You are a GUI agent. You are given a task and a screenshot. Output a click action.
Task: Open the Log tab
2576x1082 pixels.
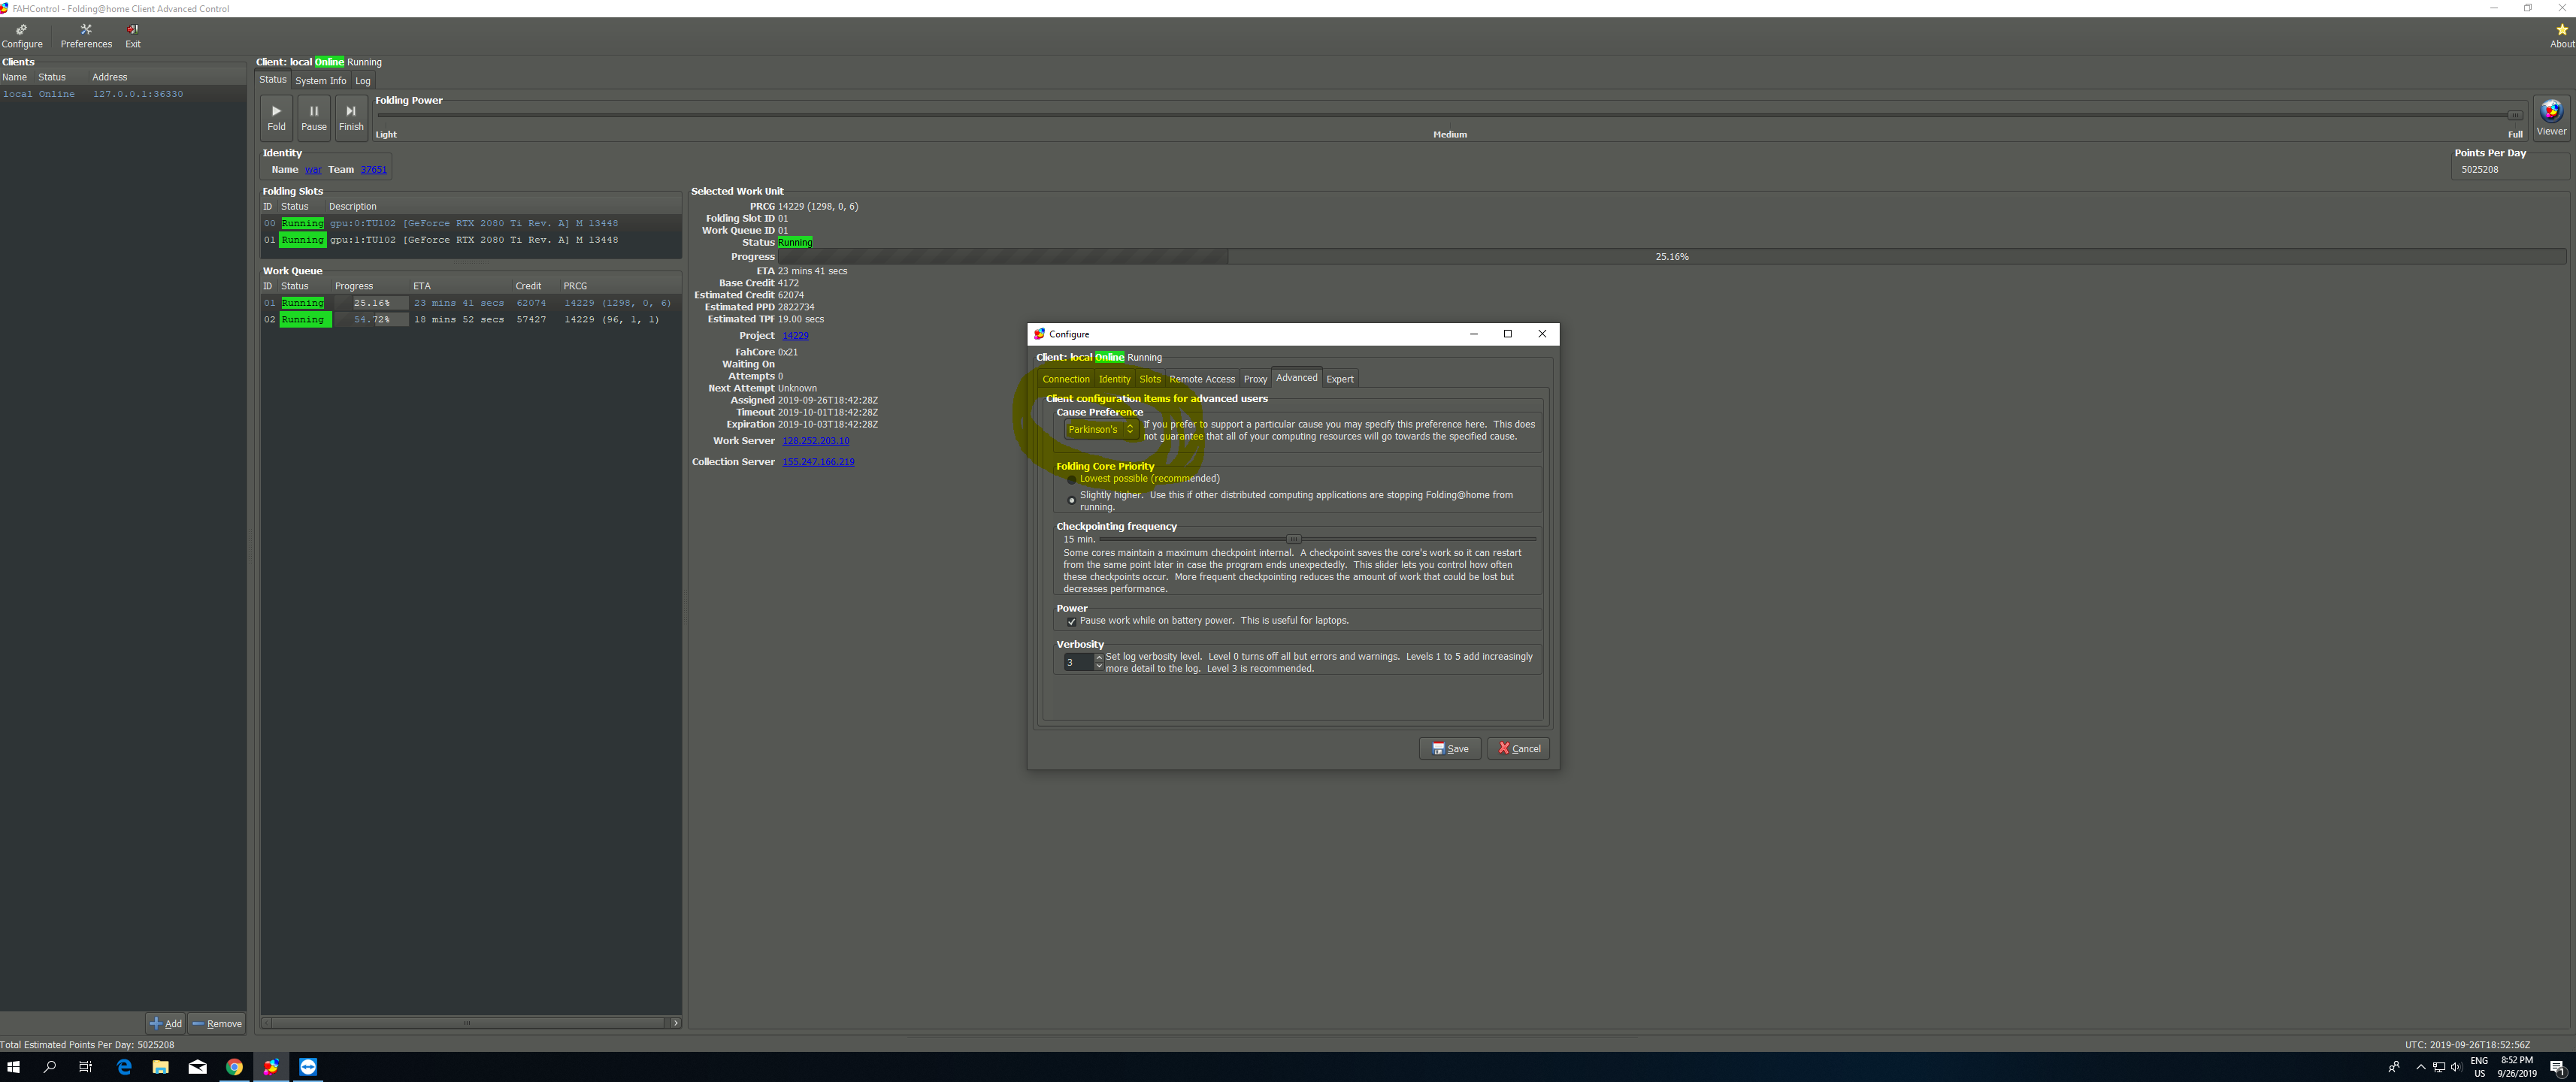click(x=363, y=81)
